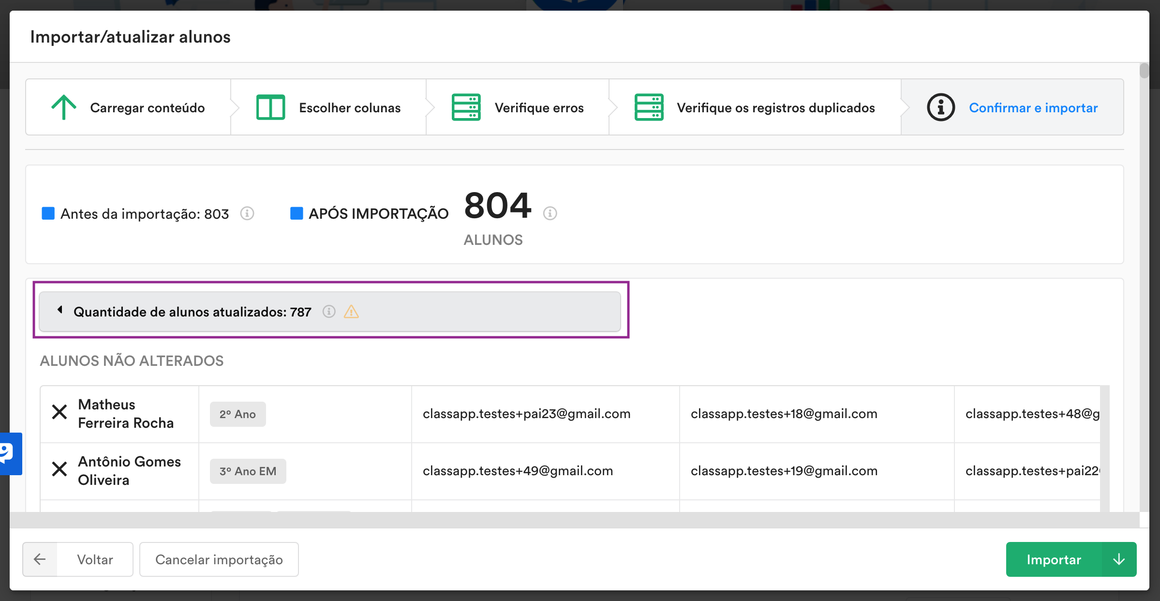The image size is (1160, 601).
Task: Click the columns icon in Escolher colunas step
Action: click(270, 107)
